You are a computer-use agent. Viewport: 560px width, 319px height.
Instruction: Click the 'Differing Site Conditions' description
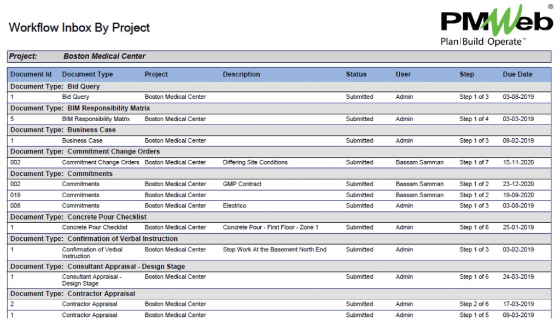[x=255, y=162]
